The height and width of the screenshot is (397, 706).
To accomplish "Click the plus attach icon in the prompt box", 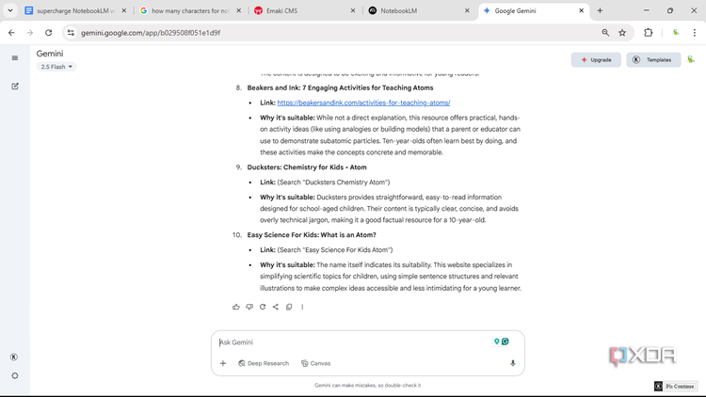I will coord(223,363).
